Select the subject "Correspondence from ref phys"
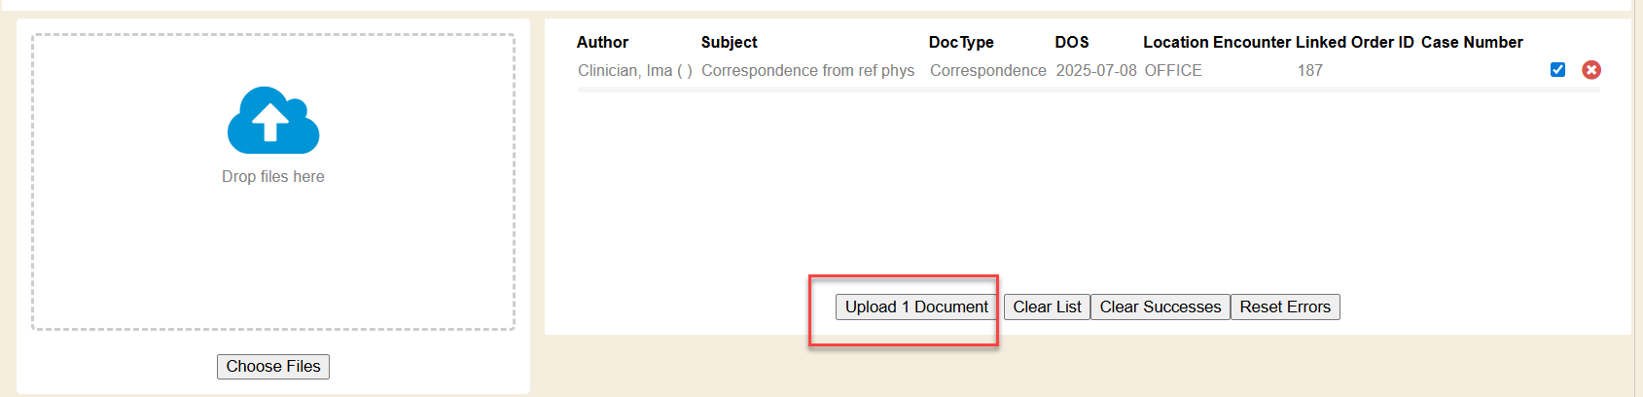This screenshot has height=397, width=1643. coord(807,71)
